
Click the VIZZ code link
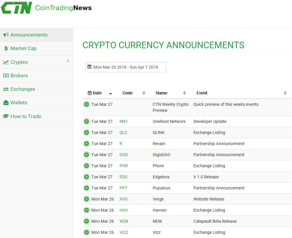click(x=124, y=232)
